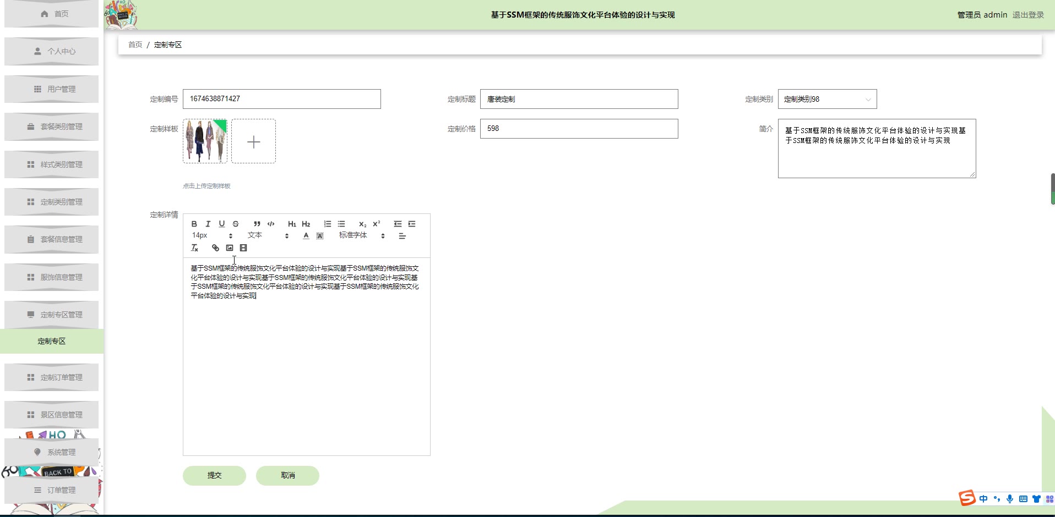Open 定制类别管理 in the sidebar

coord(51,202)
